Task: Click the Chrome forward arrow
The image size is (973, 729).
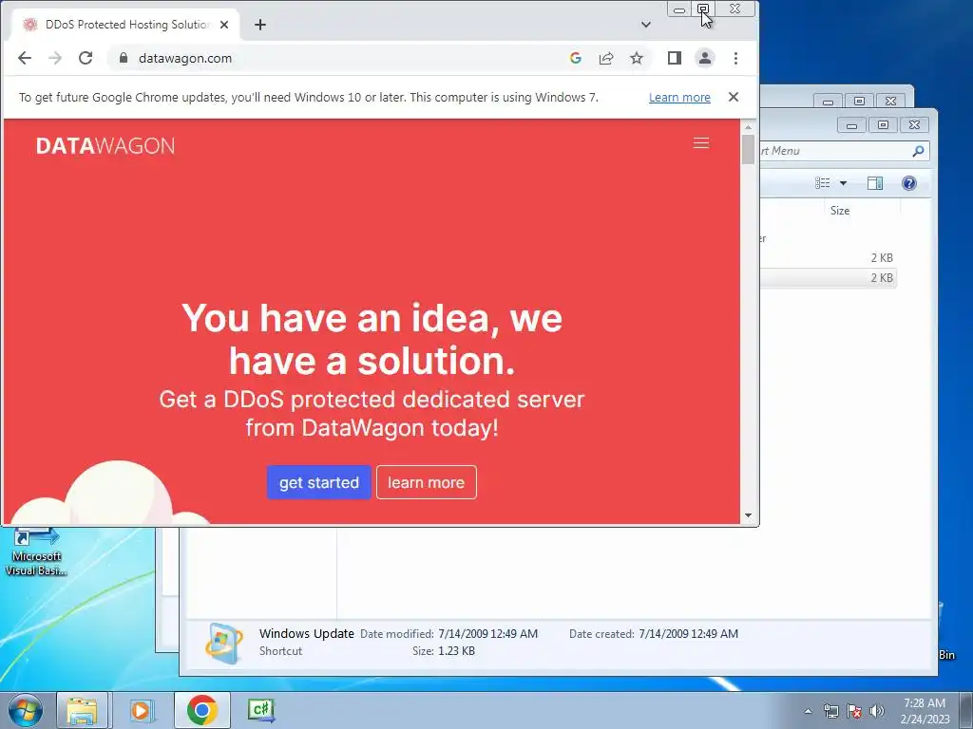Action: coord(55,58)
